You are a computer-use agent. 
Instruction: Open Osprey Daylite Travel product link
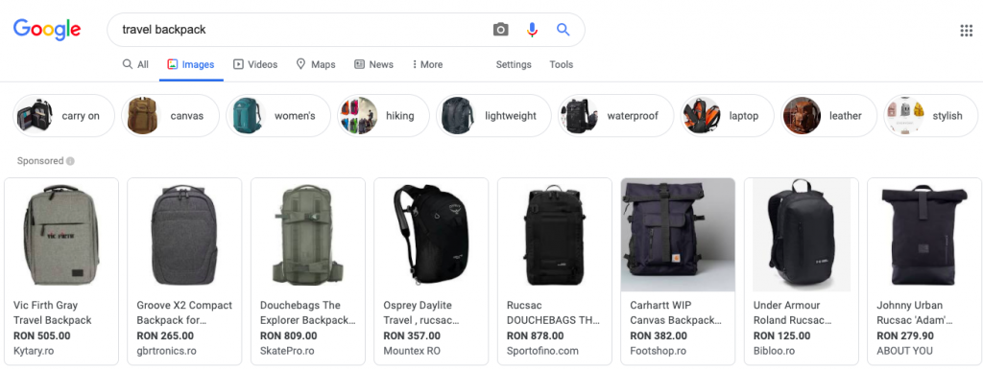(x=421, y=312)
